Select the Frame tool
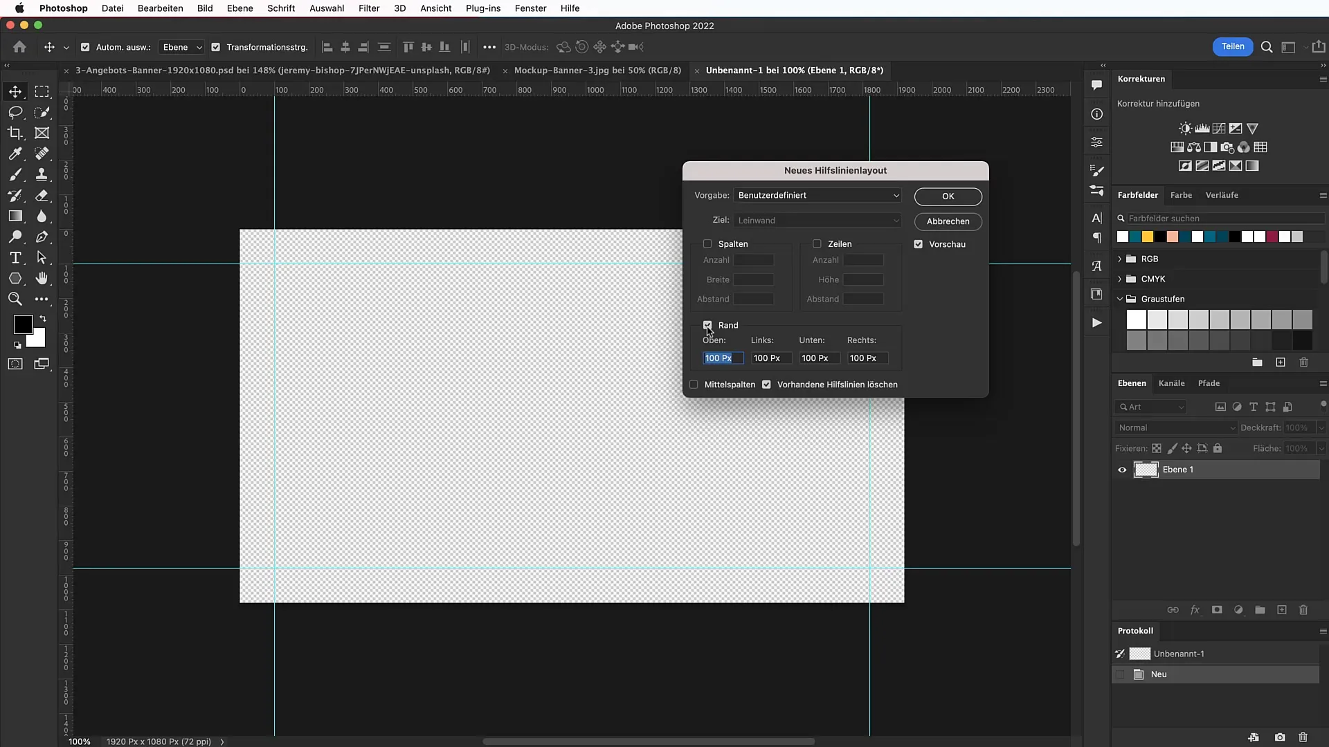 (x=42, y=133)
